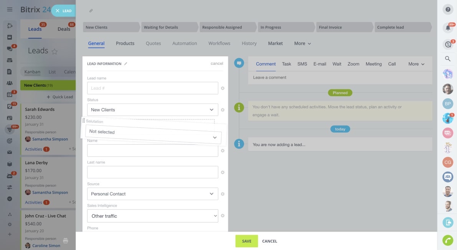Screen dimensions: 457x250
Task: Select the Task tab in timeline
Action: tap(286, 64)
